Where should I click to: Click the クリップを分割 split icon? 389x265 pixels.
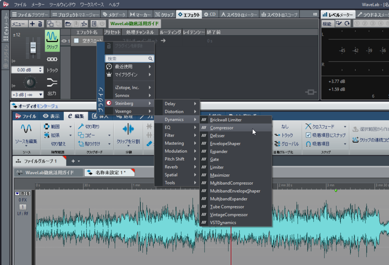(128, 129)
